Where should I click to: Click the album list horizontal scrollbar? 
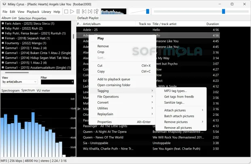click(x=17, y=72)
